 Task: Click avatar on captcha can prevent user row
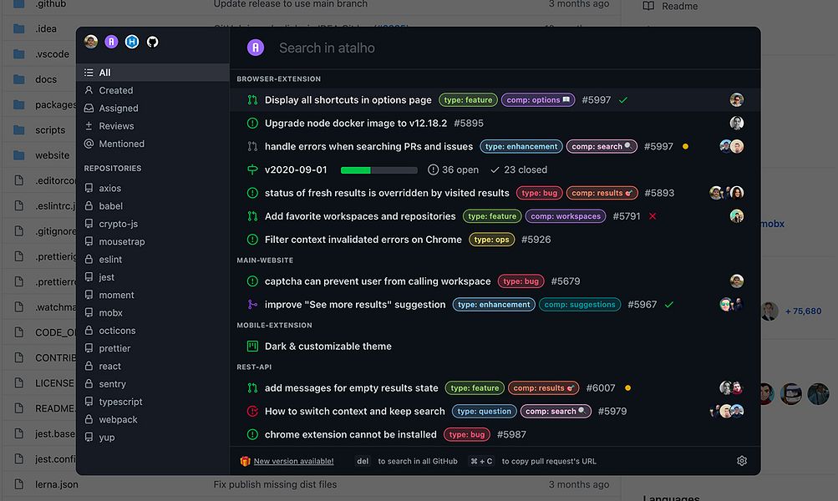tap(736, 281)
